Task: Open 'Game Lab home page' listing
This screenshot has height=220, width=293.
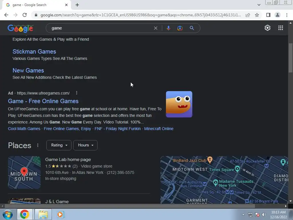Action: (x=68, y=160)
